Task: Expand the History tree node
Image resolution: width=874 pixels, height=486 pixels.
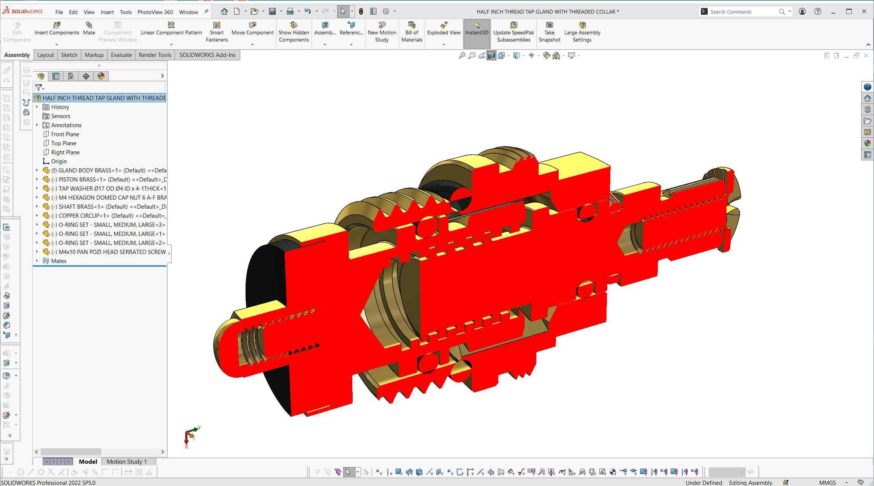Action: pos(37,107)
